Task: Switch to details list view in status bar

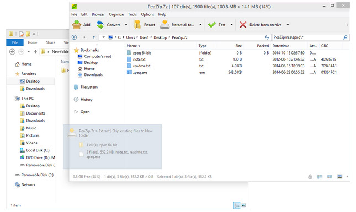Action: point(320,177)
